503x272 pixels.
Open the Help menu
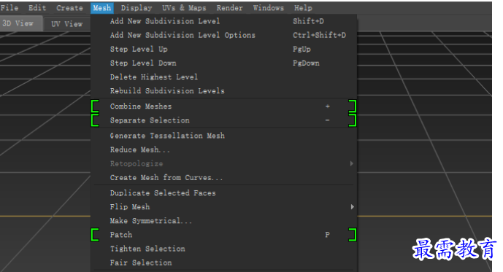303,8
